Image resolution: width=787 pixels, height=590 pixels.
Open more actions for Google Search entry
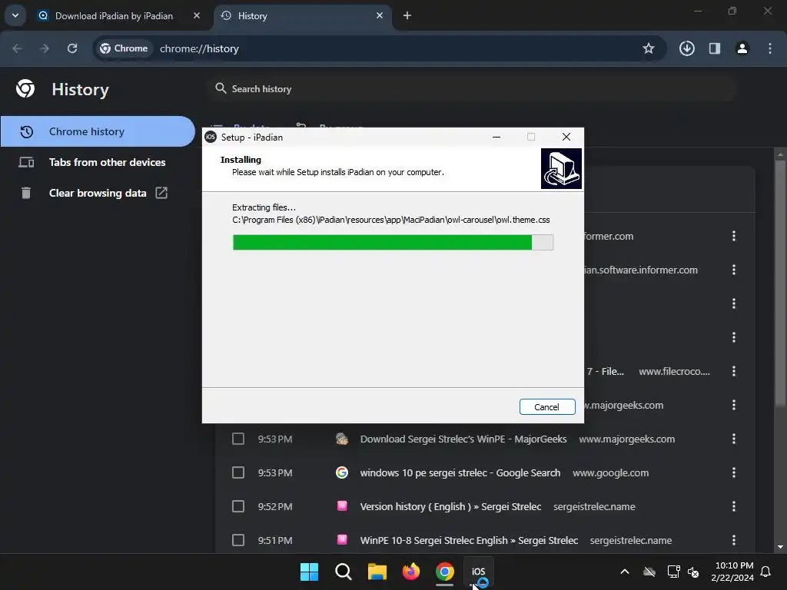click(734, 472)
